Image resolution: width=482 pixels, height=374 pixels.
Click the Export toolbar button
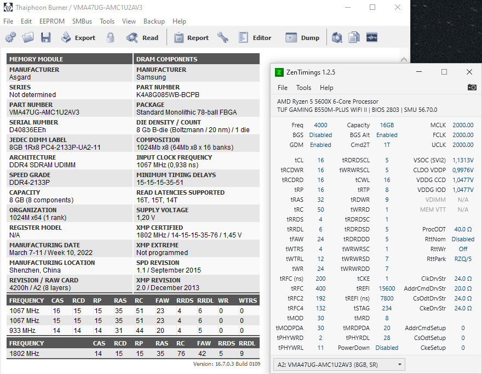coord(78,37)
